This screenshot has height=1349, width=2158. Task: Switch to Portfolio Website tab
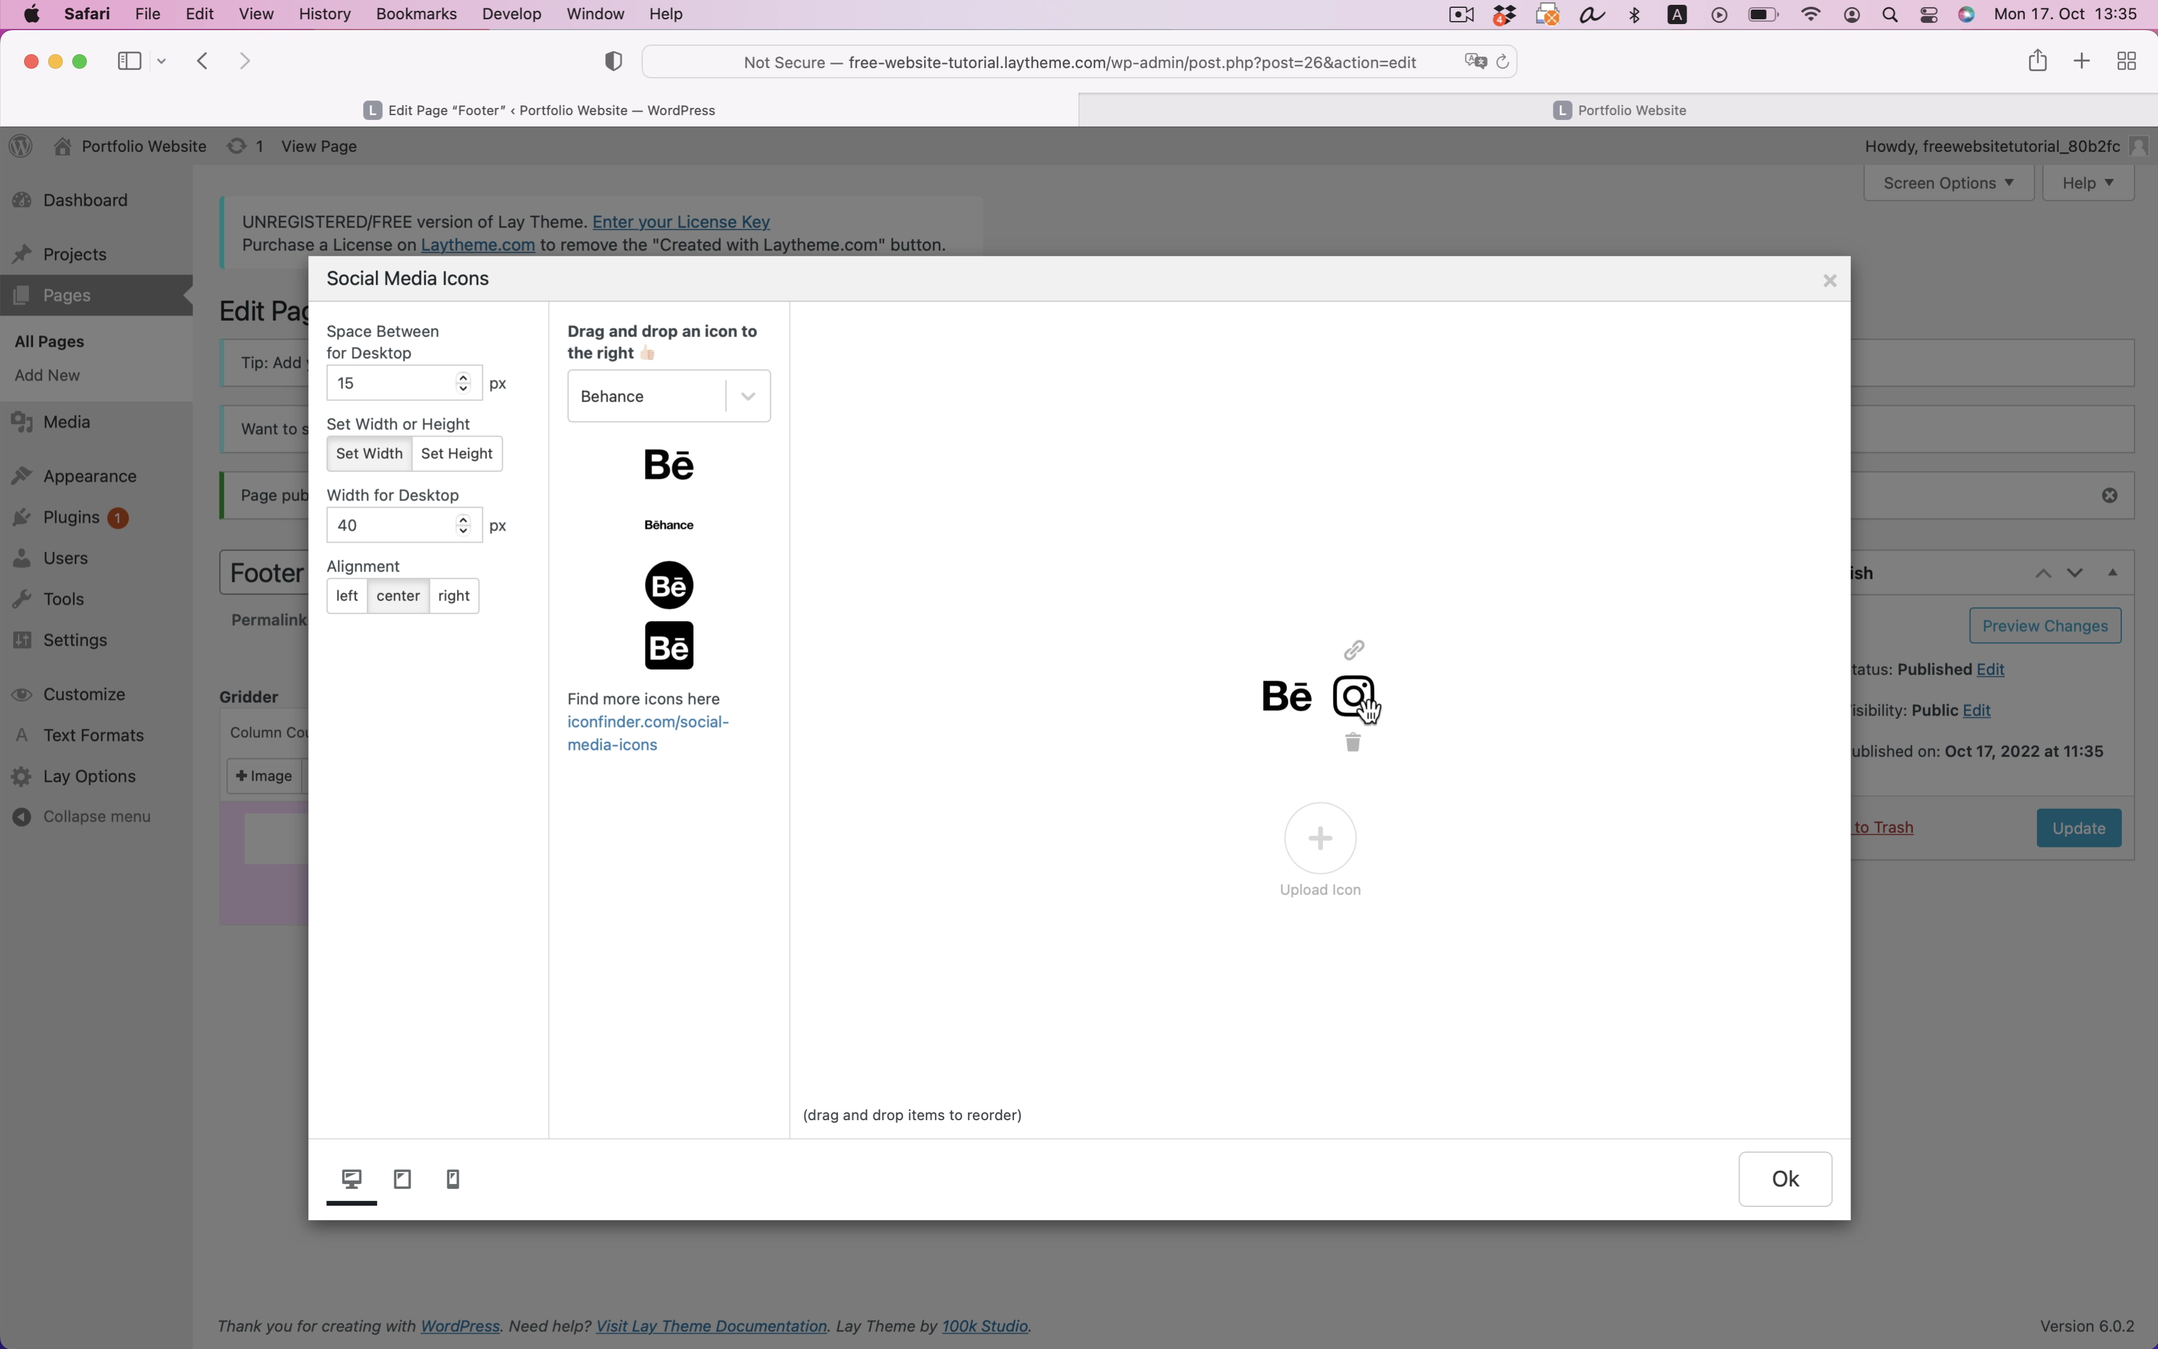pyautogui.click(x=1618, y=110)
